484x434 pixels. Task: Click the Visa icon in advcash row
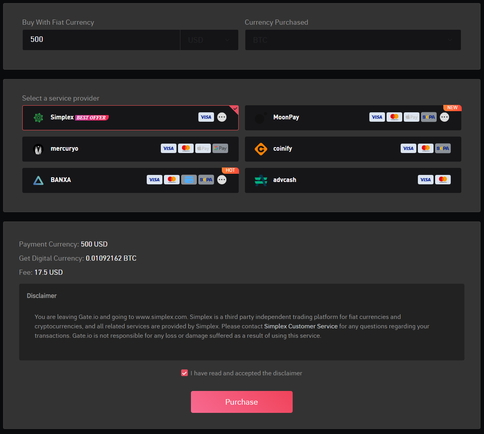coord(426,180)
